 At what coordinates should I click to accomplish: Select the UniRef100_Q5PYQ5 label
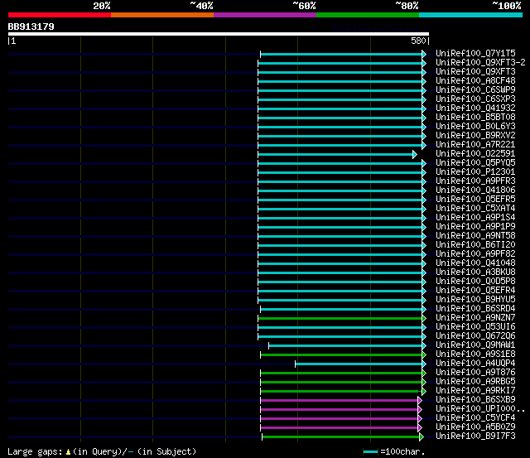click(x=475, y=163)
